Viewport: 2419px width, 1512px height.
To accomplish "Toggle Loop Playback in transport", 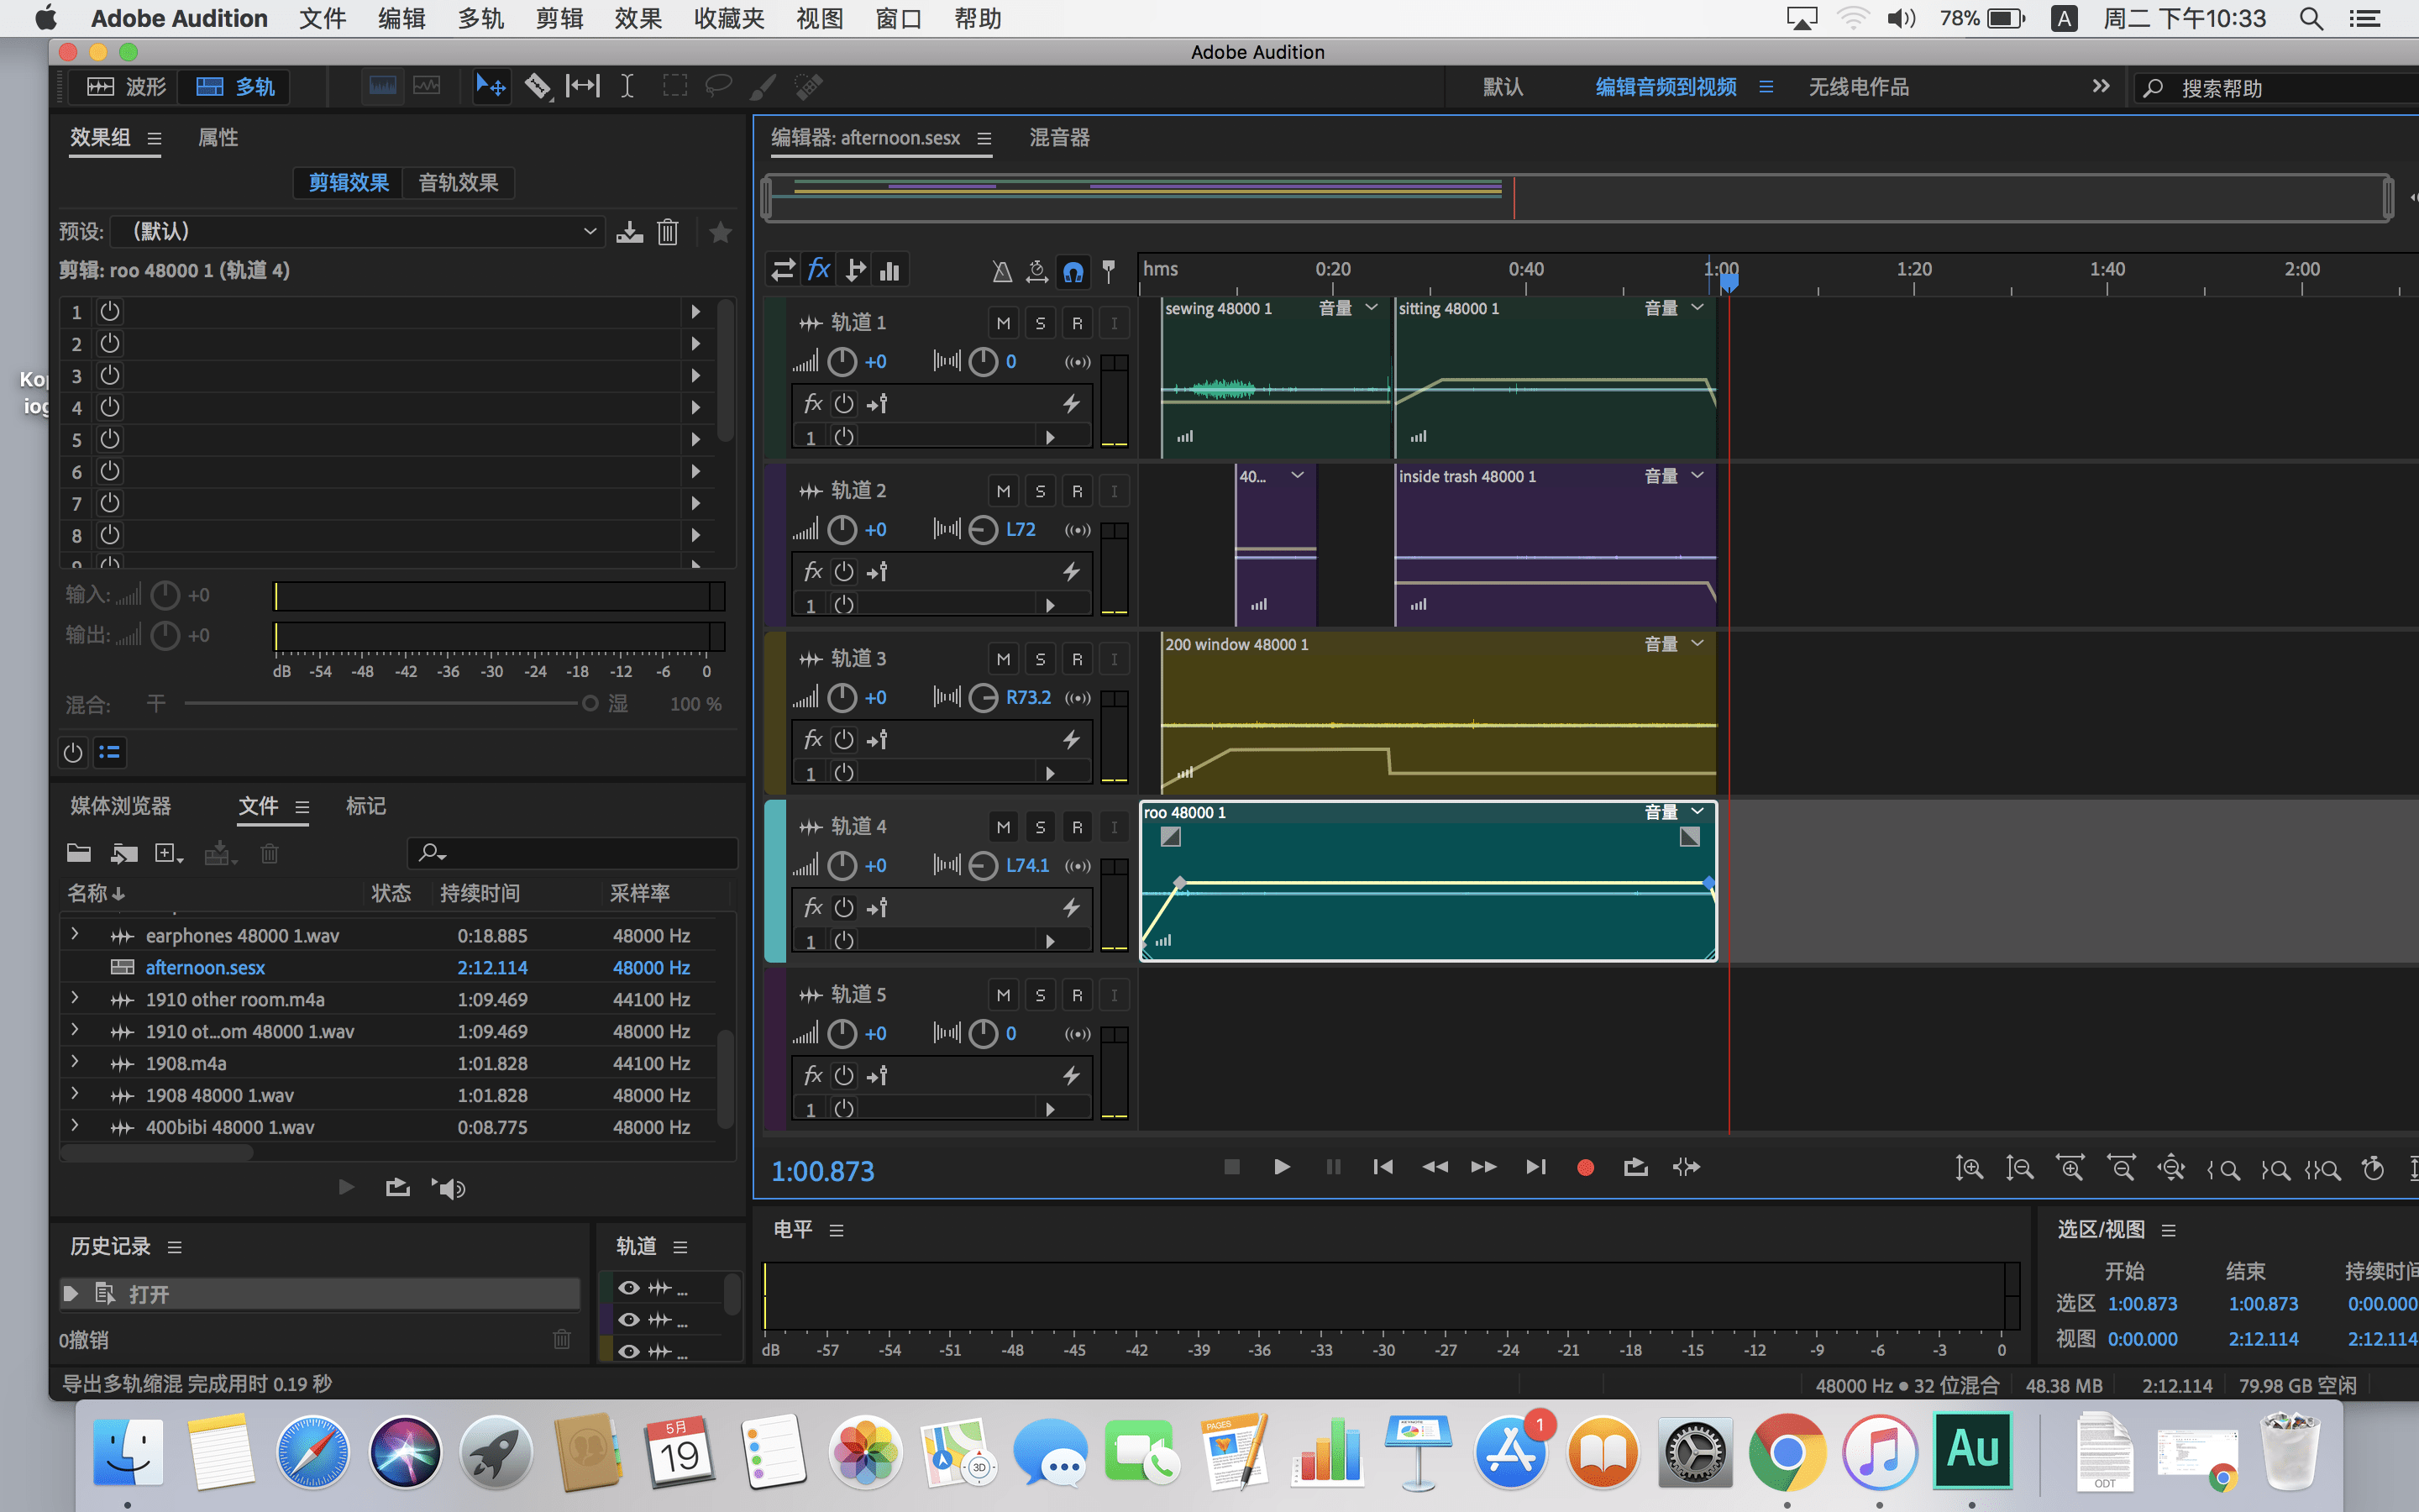I will pyautogui.click(x=1635, y=1167).
